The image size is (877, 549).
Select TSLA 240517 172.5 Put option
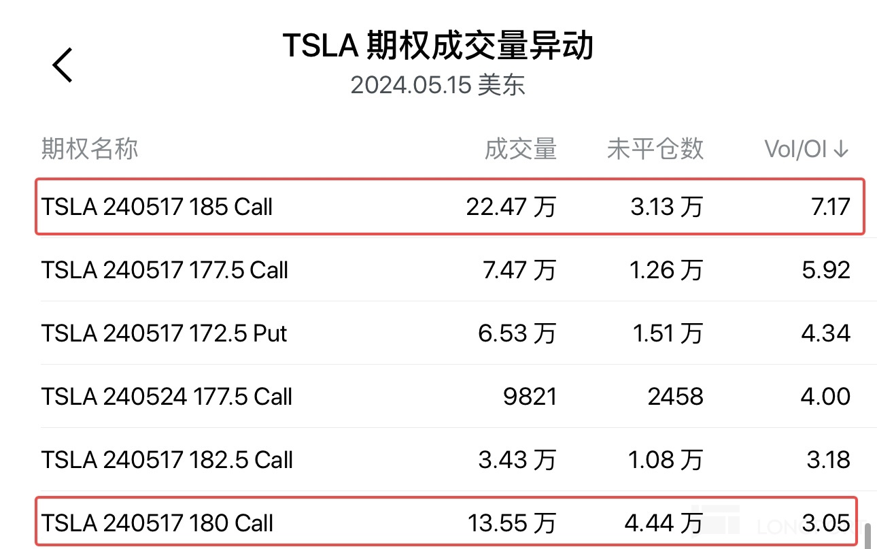(x=165, y=333)
